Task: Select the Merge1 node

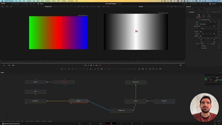Action: (136, 101)
